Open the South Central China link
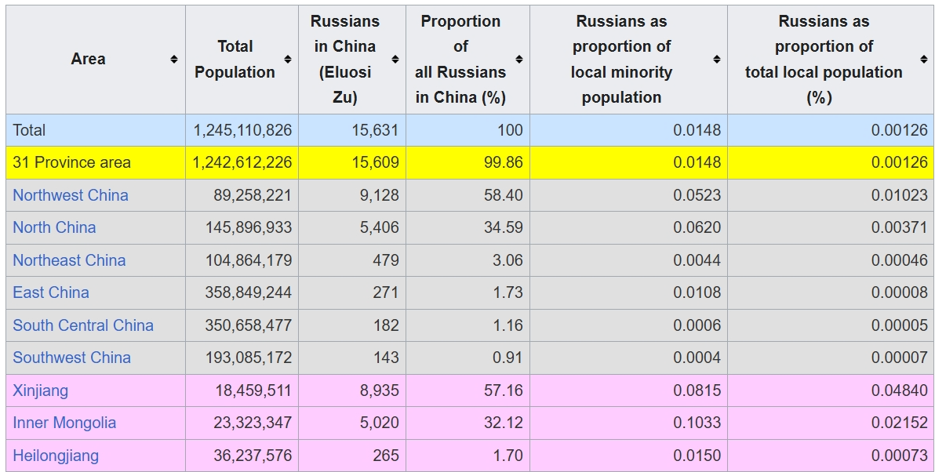The width and height of the screenshot is (935, 472). coord(83,325)
